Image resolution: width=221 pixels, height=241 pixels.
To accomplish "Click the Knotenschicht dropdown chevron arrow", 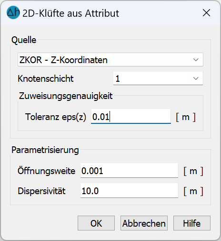I will [196, 78].
